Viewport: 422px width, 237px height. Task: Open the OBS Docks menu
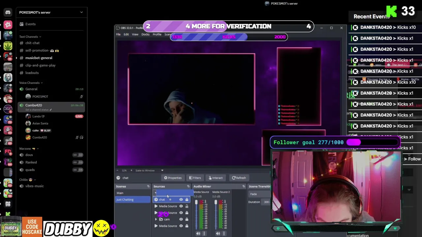[145, 35]
